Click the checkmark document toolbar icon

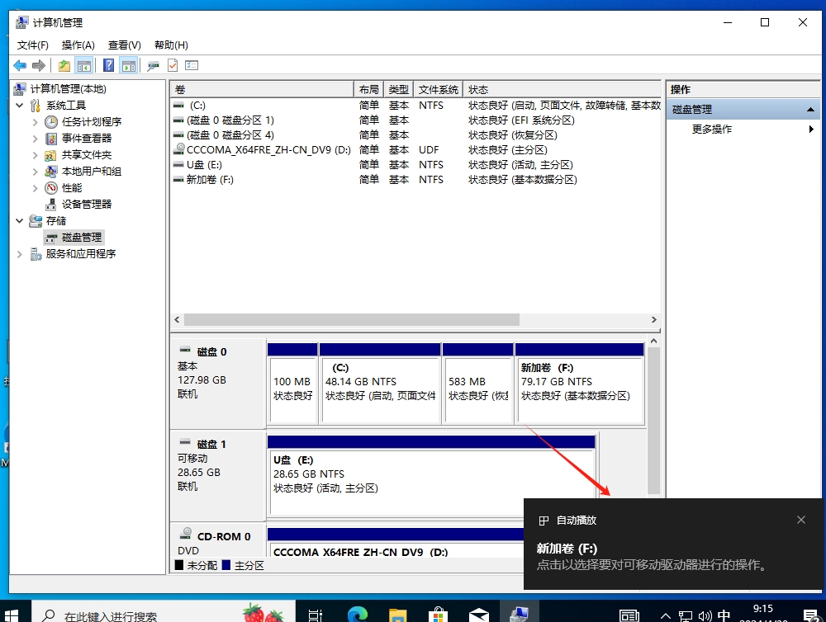[x=173, y=66]
